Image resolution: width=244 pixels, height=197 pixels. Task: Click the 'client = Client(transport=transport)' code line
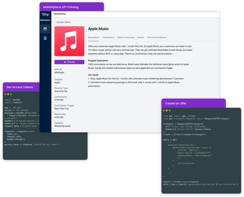click(x=185, y=135)
